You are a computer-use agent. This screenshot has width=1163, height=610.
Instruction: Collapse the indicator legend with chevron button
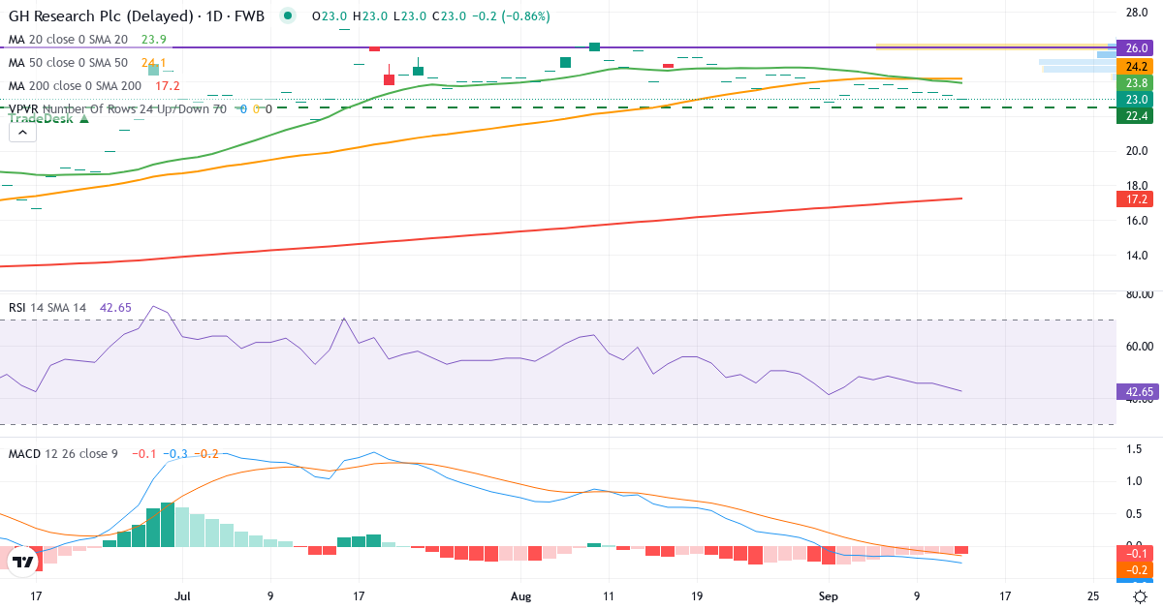tap(22, 134)
